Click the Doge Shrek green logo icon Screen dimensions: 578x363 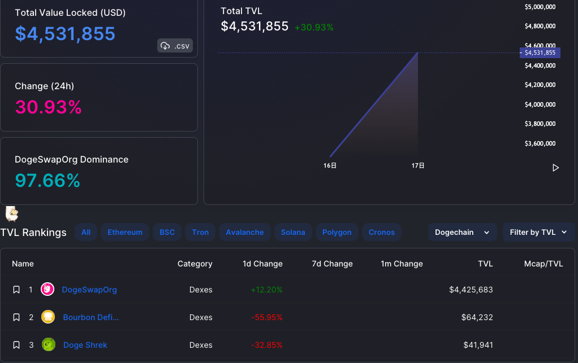[x=48, y=344]
